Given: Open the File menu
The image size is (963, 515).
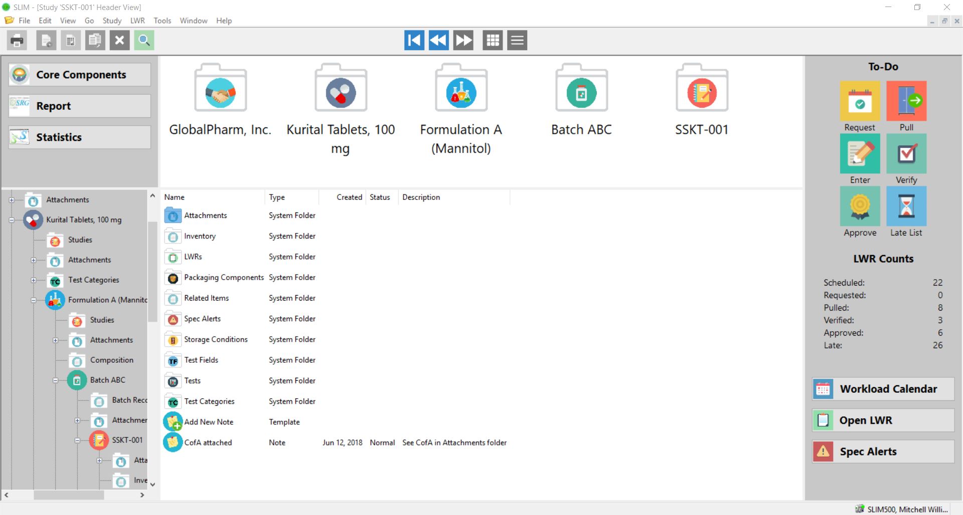Looking at the screenshot, I should click(x=24, y=21).
